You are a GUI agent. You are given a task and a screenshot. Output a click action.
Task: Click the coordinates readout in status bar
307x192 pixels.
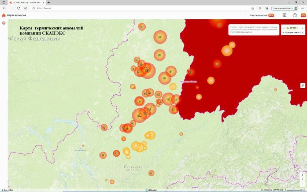tap(272, 190)
